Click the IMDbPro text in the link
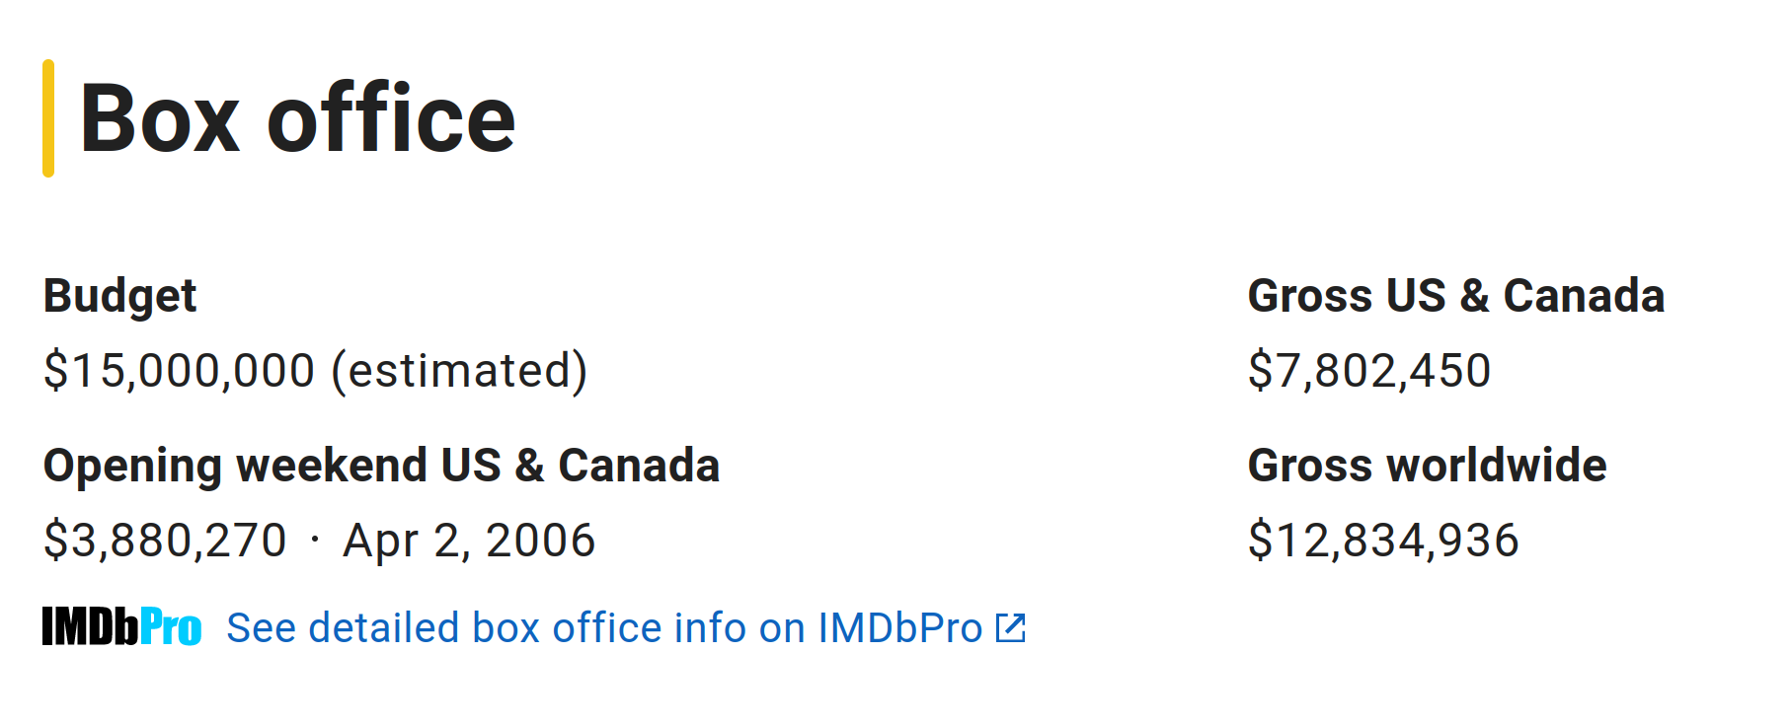Image resolution: width=1791 pixels, height=725 pixels. pyautogui.click(x=900, y=628)
